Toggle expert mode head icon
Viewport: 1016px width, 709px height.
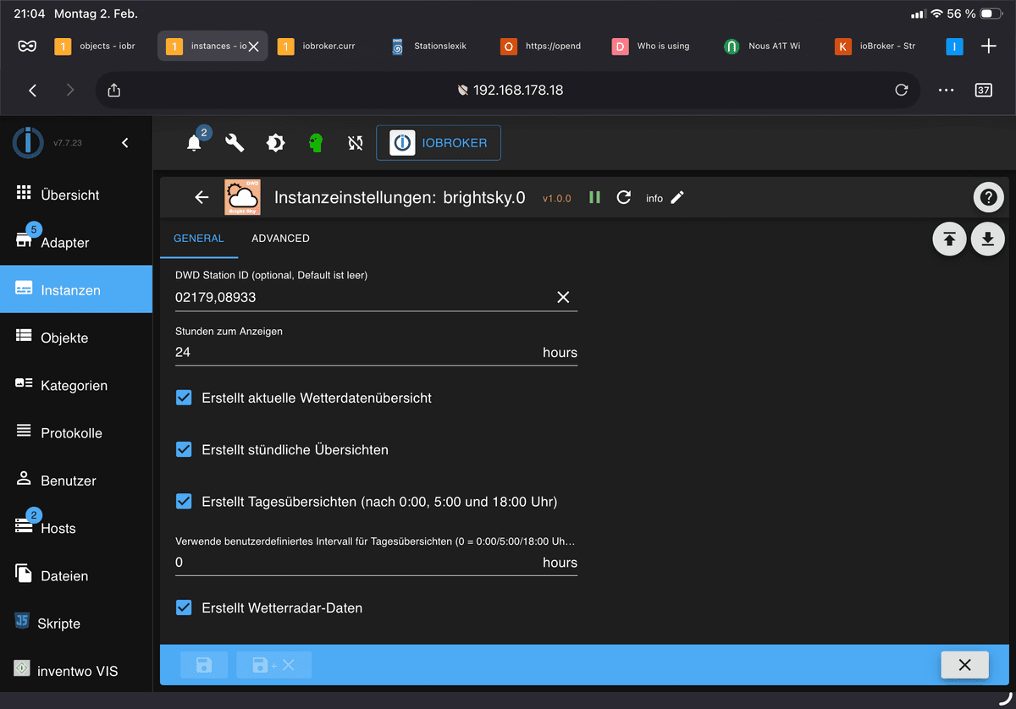[x=316, y=143]
